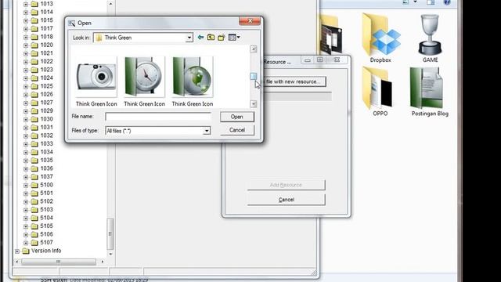
Task: Select tree item 1035
Action: click(x=47, y=160)
